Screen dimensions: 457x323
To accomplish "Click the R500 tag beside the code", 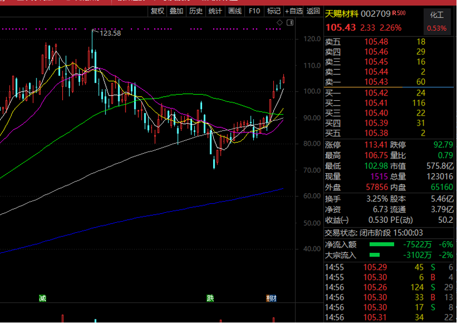I will (399, 13).
